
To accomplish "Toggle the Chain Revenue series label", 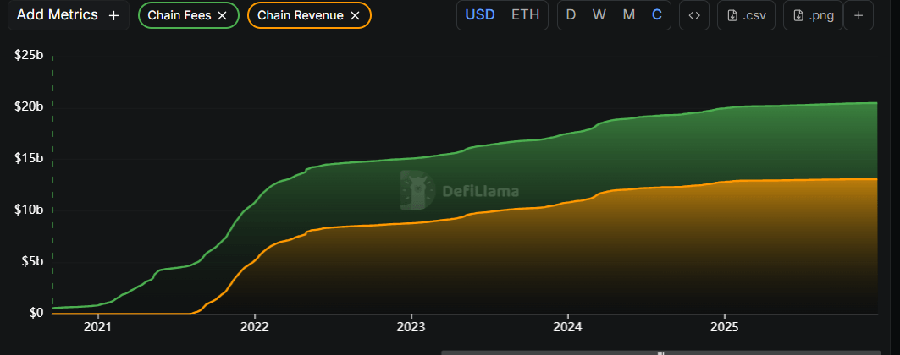I will [301, 15].
